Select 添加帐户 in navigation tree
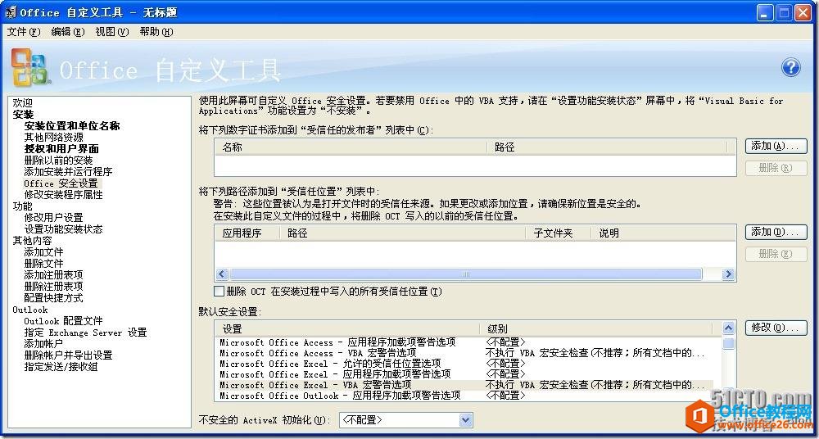Viewport: 819px width, 439px height. 44,344
